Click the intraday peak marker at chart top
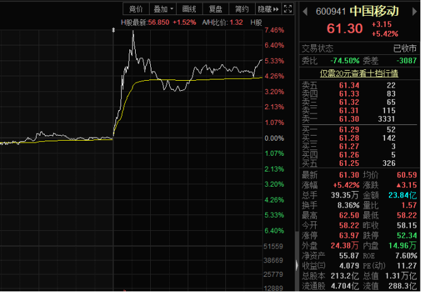The image size is (421, 292). 114,30
